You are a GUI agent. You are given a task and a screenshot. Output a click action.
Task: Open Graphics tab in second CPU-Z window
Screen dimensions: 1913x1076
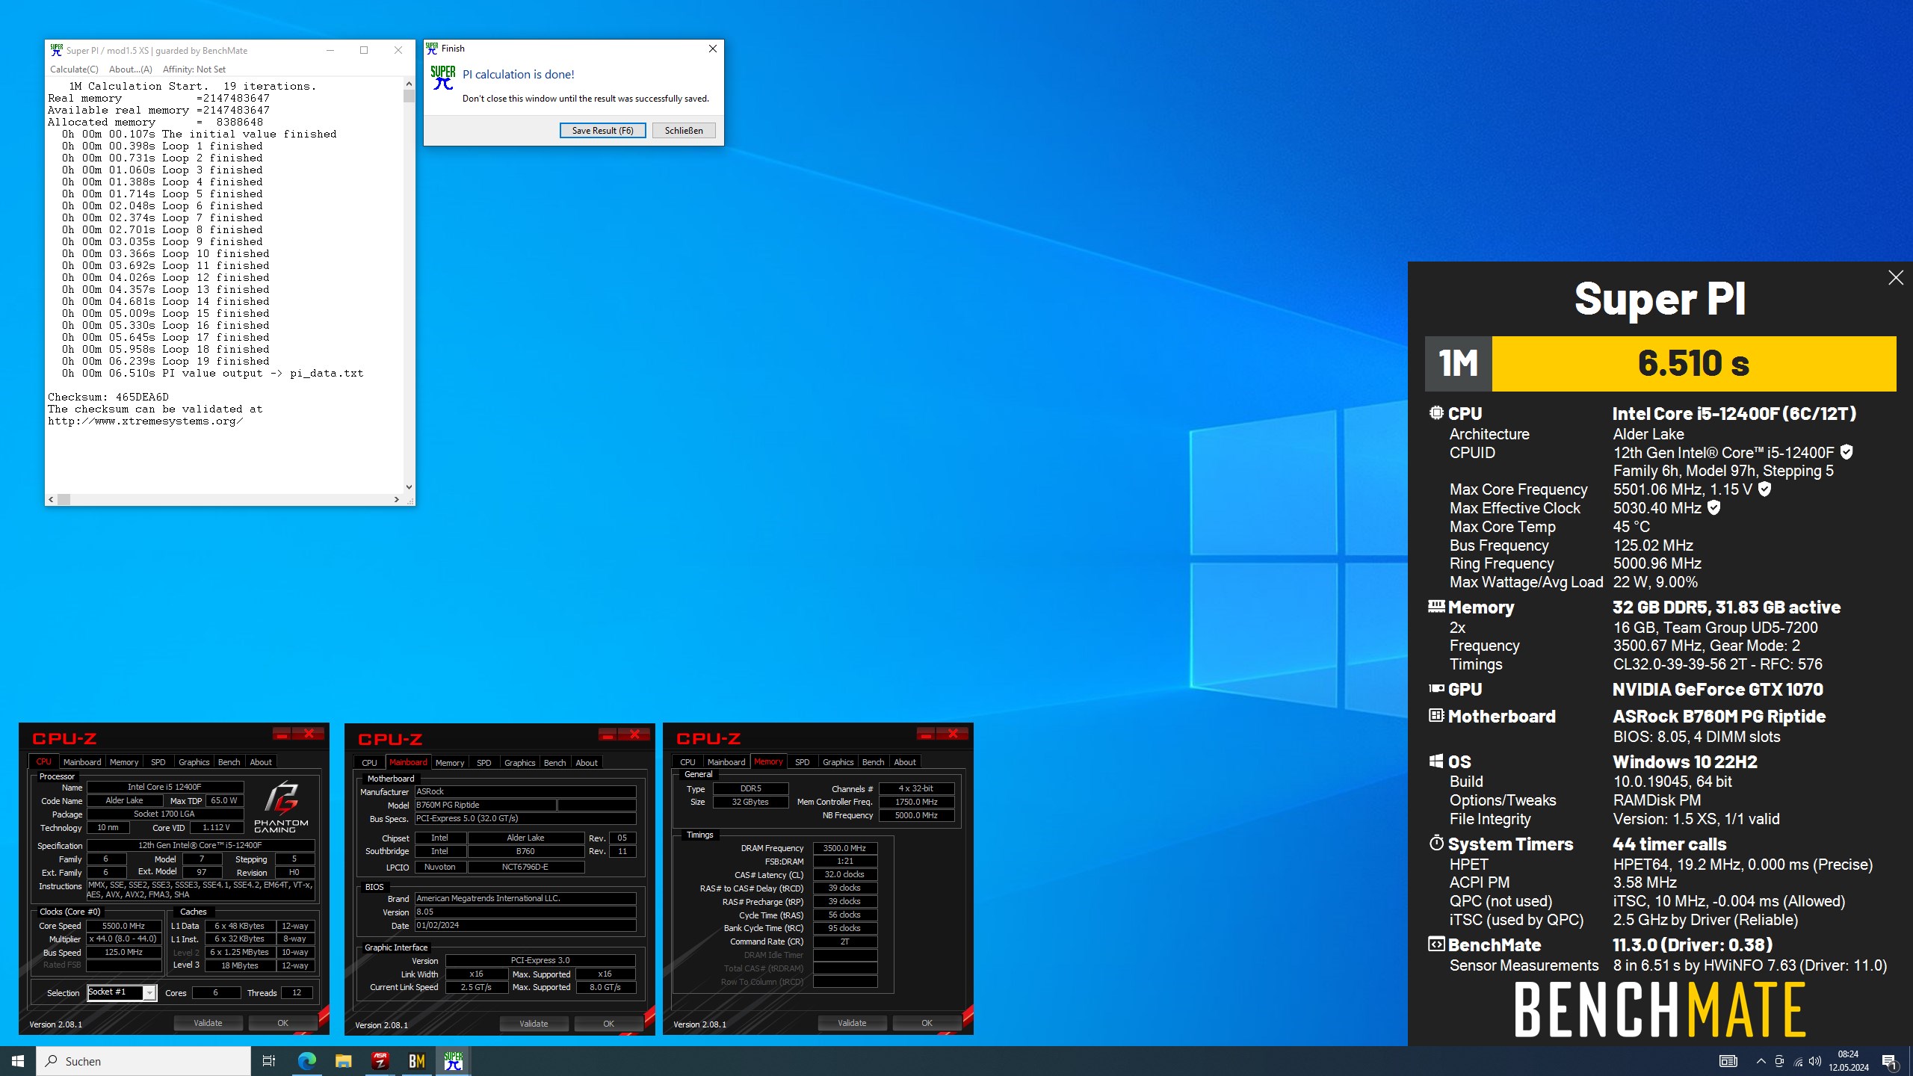point(519,763)
